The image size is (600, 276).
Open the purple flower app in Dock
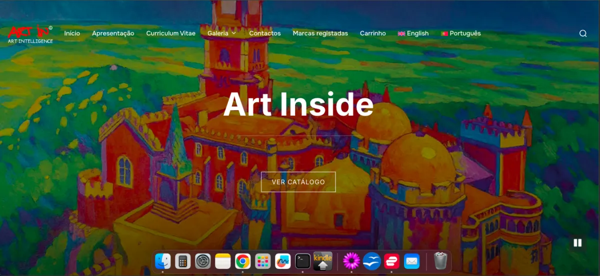pos(351,261)
